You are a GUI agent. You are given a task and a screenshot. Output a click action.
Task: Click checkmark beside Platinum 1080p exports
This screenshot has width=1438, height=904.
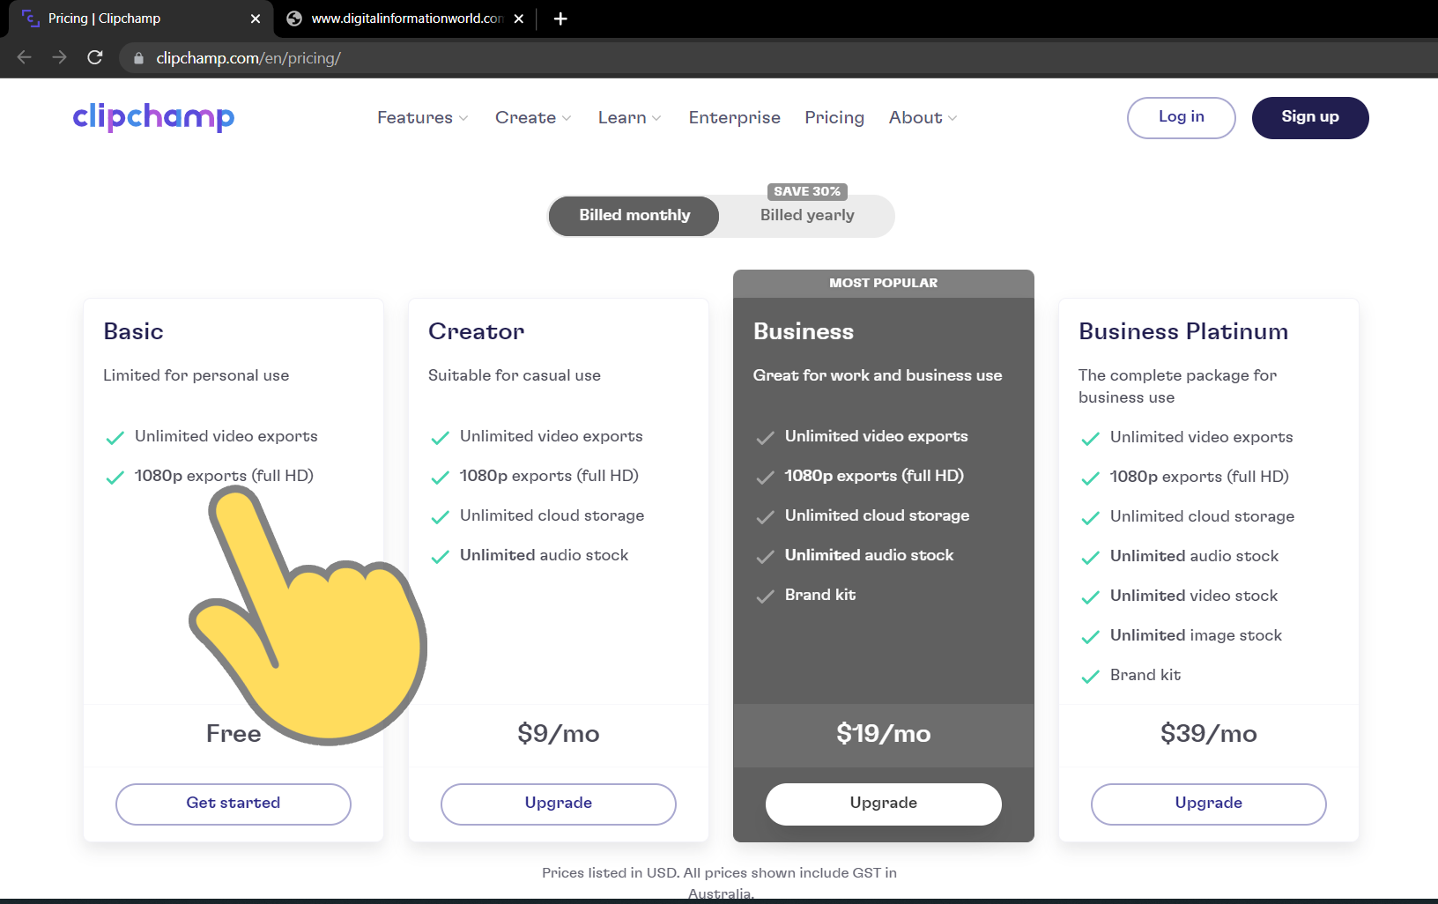(1090, 478)
